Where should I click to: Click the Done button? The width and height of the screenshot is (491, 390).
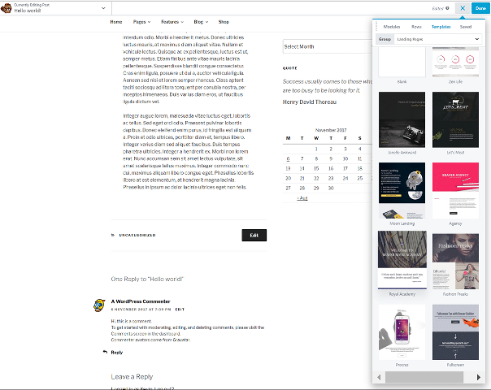(480, 8)
